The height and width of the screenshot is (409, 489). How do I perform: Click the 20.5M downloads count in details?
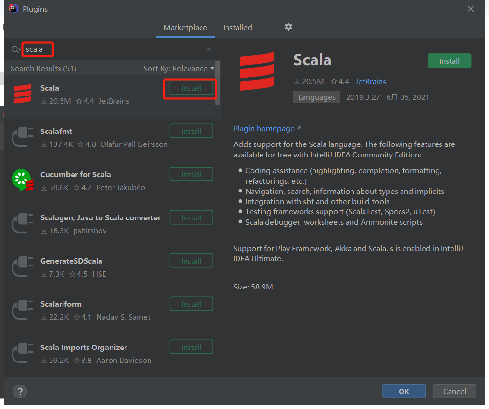(309, 82)
